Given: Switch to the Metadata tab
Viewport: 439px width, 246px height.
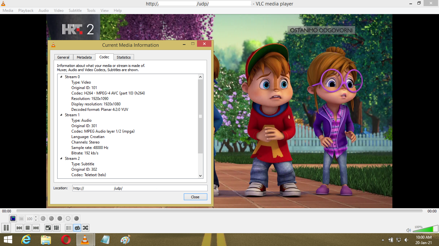Looking at the screenshot, I should click(x=84, y=57).
